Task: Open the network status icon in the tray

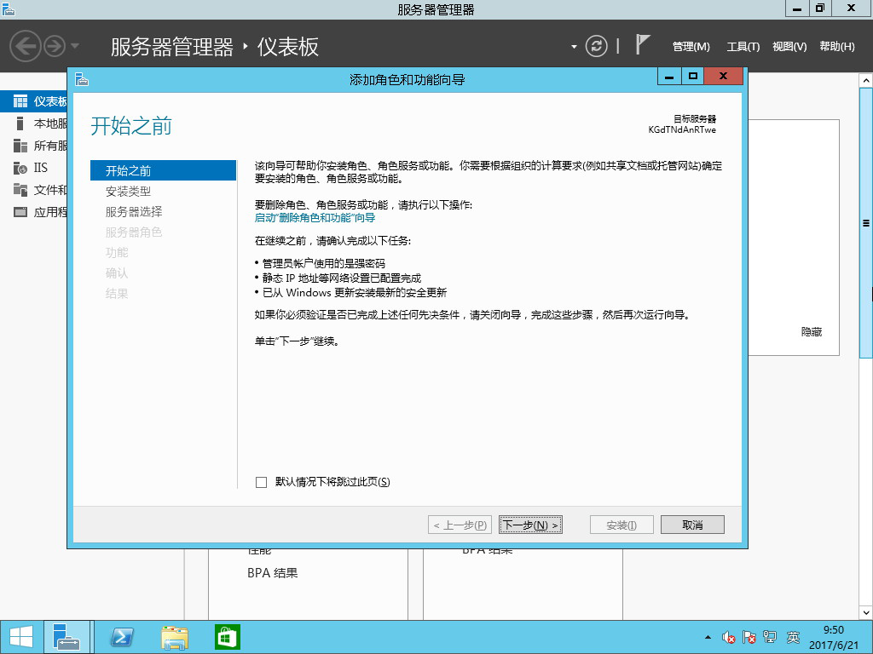Action: [769, 637]
